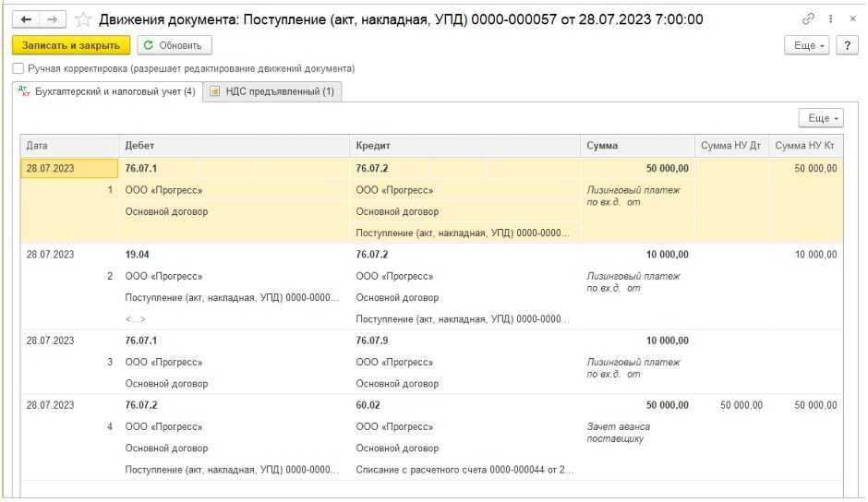
Task: Add document to favorites star
Action: (83, 19)
